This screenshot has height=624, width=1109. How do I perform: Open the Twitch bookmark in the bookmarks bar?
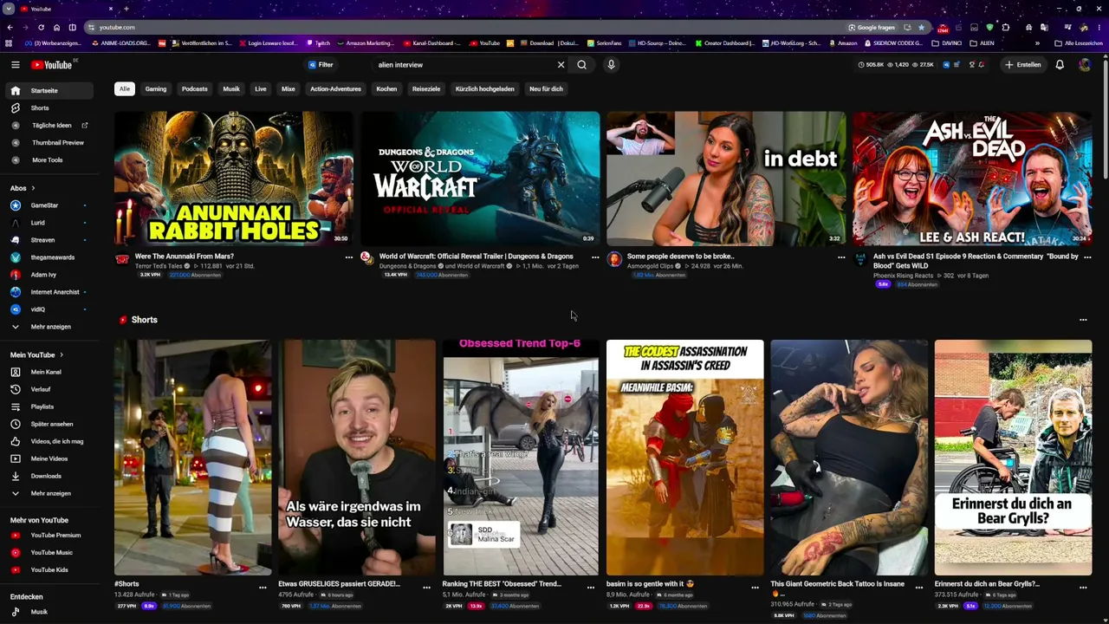click(x=319, y=43)
